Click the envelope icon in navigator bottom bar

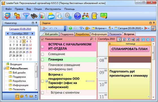[x=31, y=96]
